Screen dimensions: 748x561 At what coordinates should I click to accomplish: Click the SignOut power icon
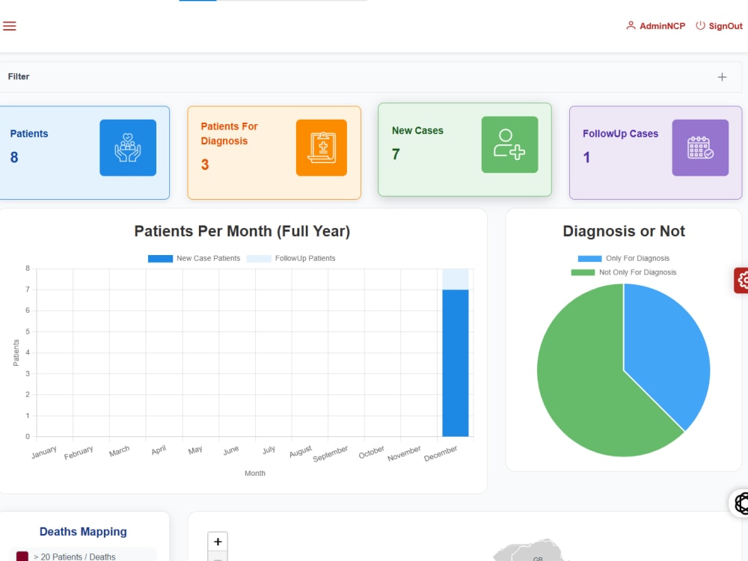(700, 25)
